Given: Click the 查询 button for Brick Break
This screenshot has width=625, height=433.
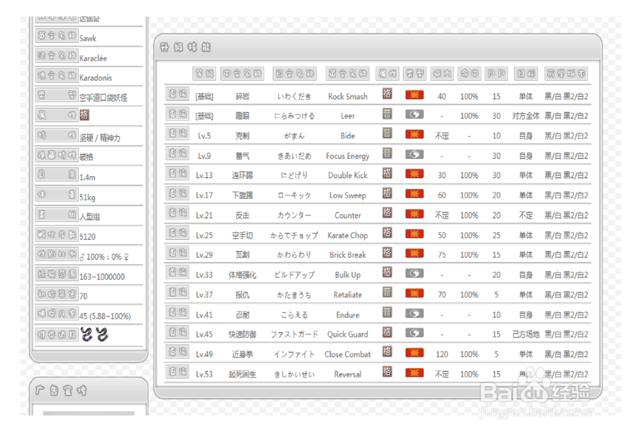Looking at the screenshot, I should tap(177, 253).
